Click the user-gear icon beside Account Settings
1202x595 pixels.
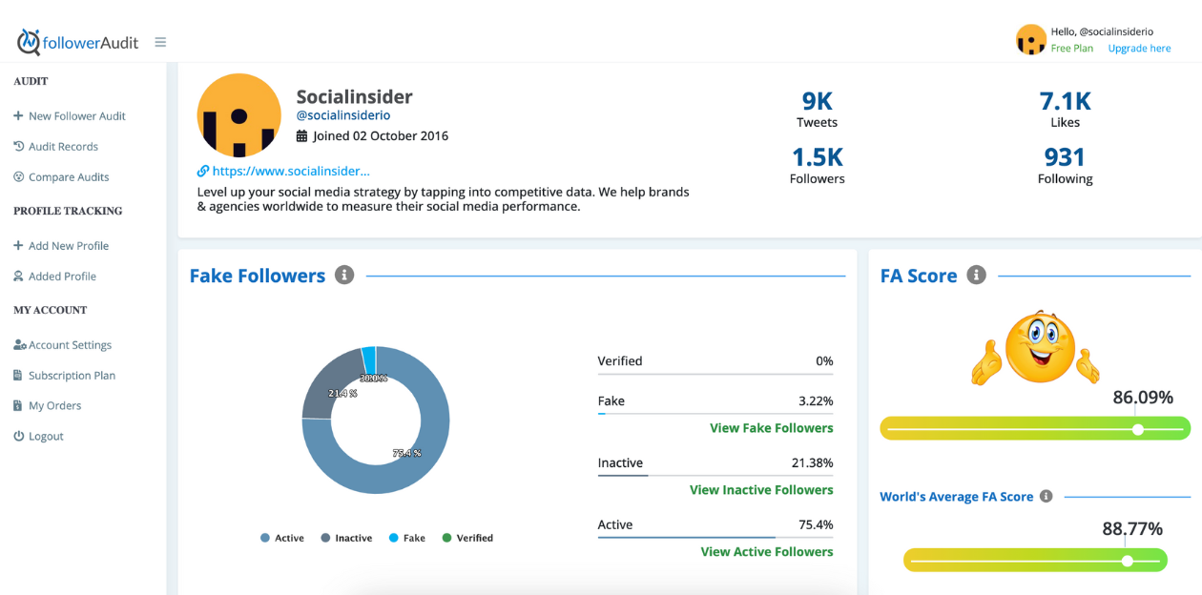(x=19, y=345)
